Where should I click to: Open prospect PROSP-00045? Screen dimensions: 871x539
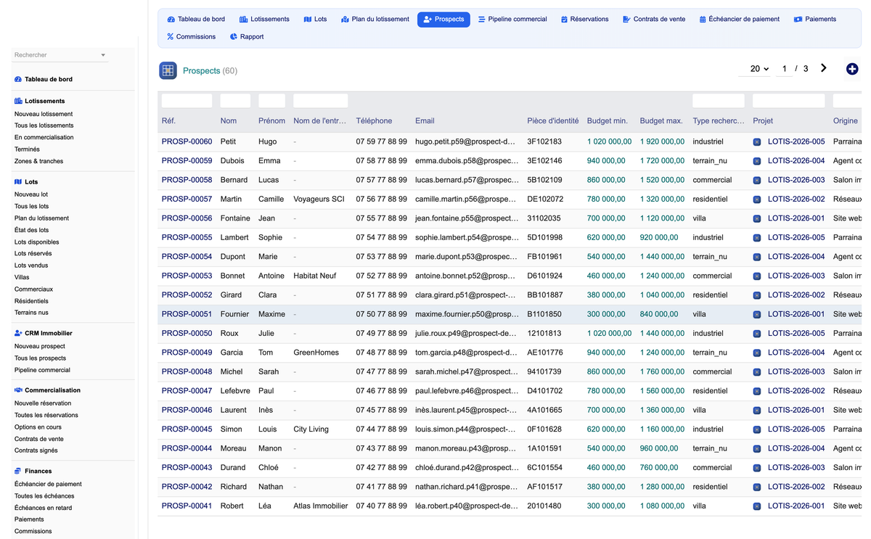tap(187, 429)
